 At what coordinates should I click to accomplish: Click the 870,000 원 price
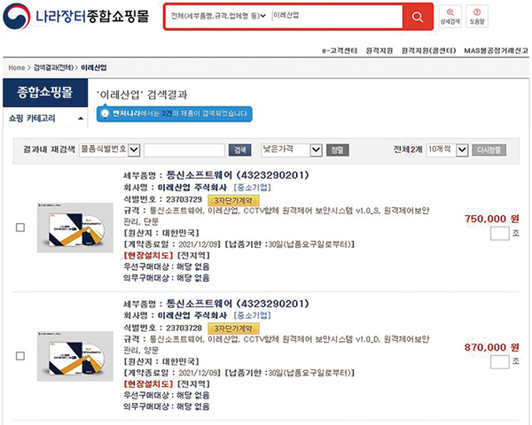(x=491, y=347)
